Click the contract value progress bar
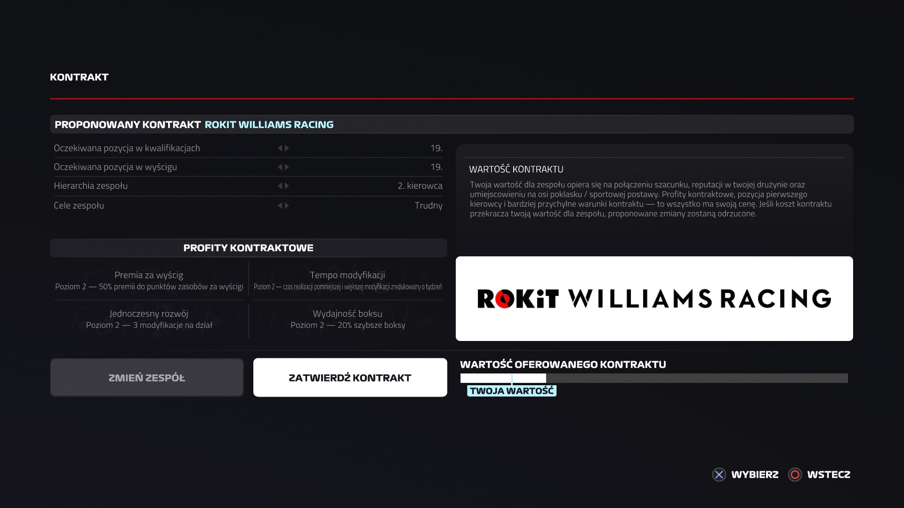The image size is (904, 508). click(654, 378)
